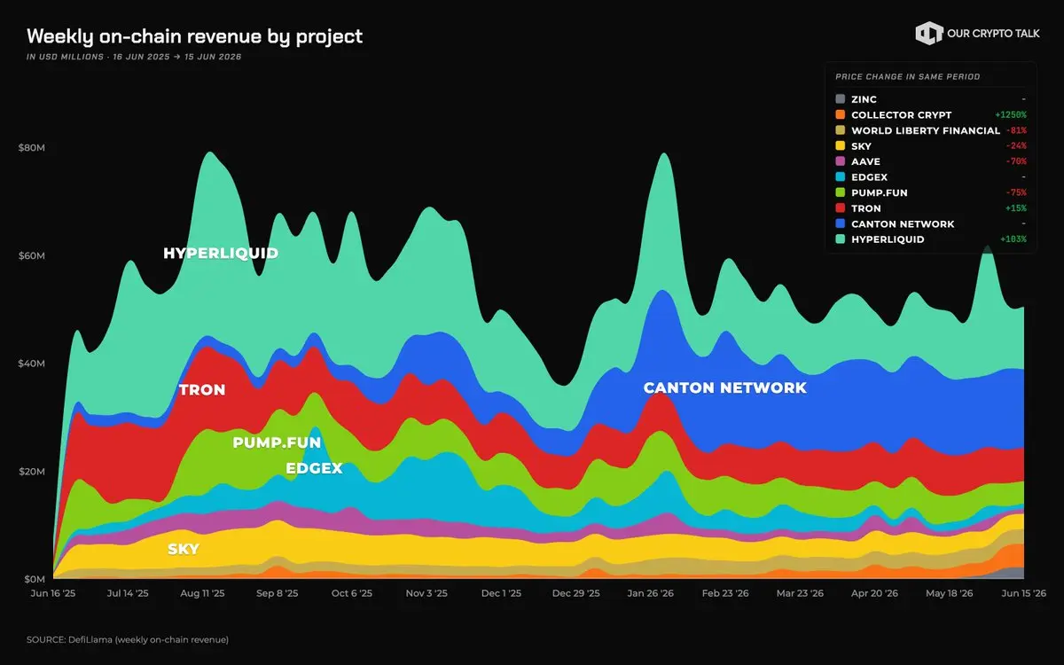The width and height of the screenshot is (1064, 665).
Task: Click the Canton Network blue legend swatch
Action: pos(841,223)
